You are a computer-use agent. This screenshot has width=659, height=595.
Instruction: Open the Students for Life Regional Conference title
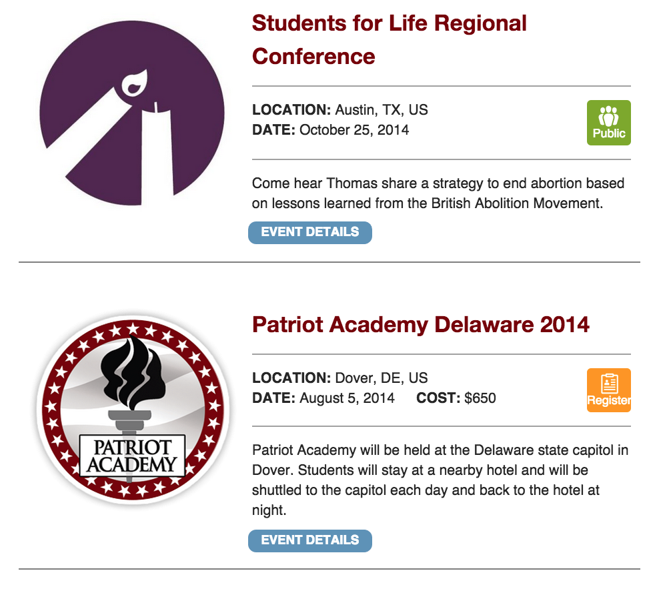point(389,40)
